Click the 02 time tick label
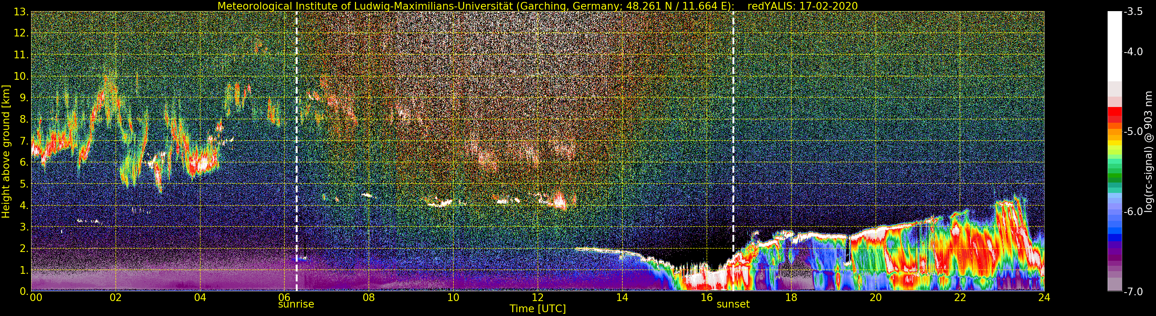This screenshot has height=316, width=1156. click(116, 298)
